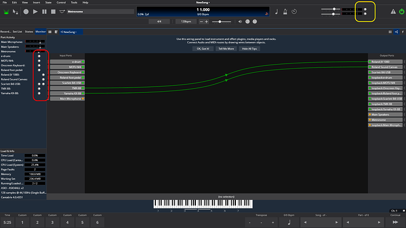
Task: Dismiss tip with OK, Got It!
Action: point(203,49)
